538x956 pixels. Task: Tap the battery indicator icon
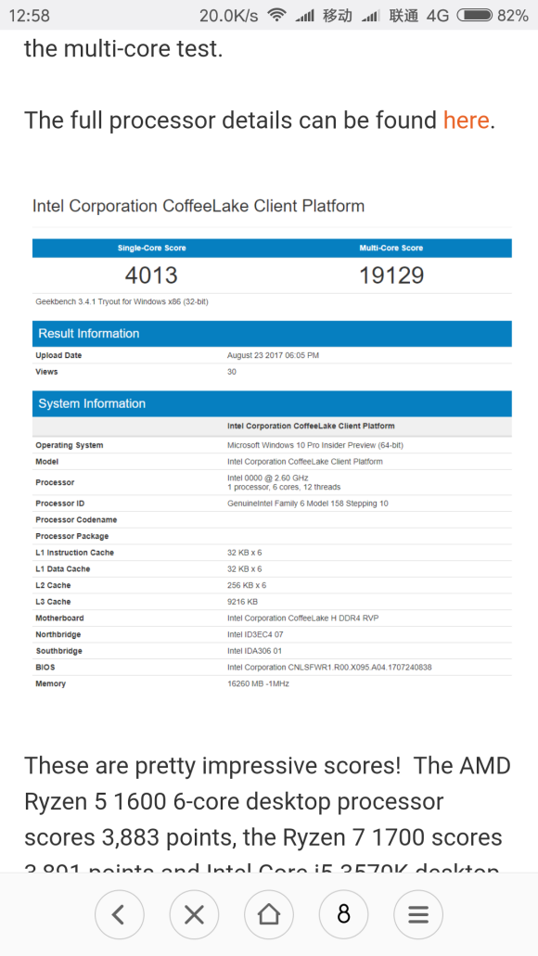[474, 15]
